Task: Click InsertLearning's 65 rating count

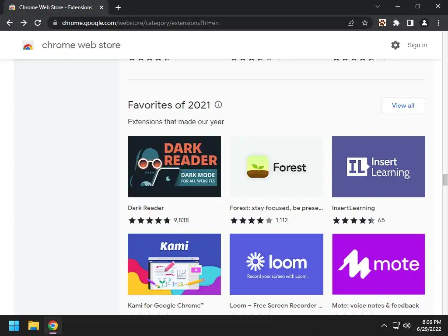Action: point(381,220)
